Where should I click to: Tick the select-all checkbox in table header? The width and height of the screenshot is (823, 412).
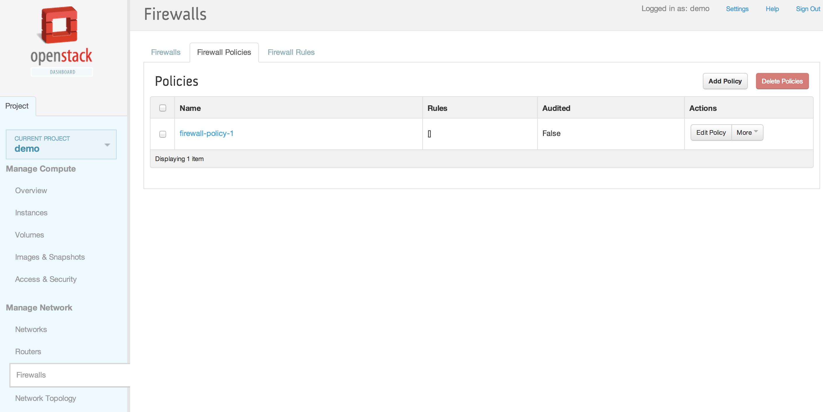[163, 108]
